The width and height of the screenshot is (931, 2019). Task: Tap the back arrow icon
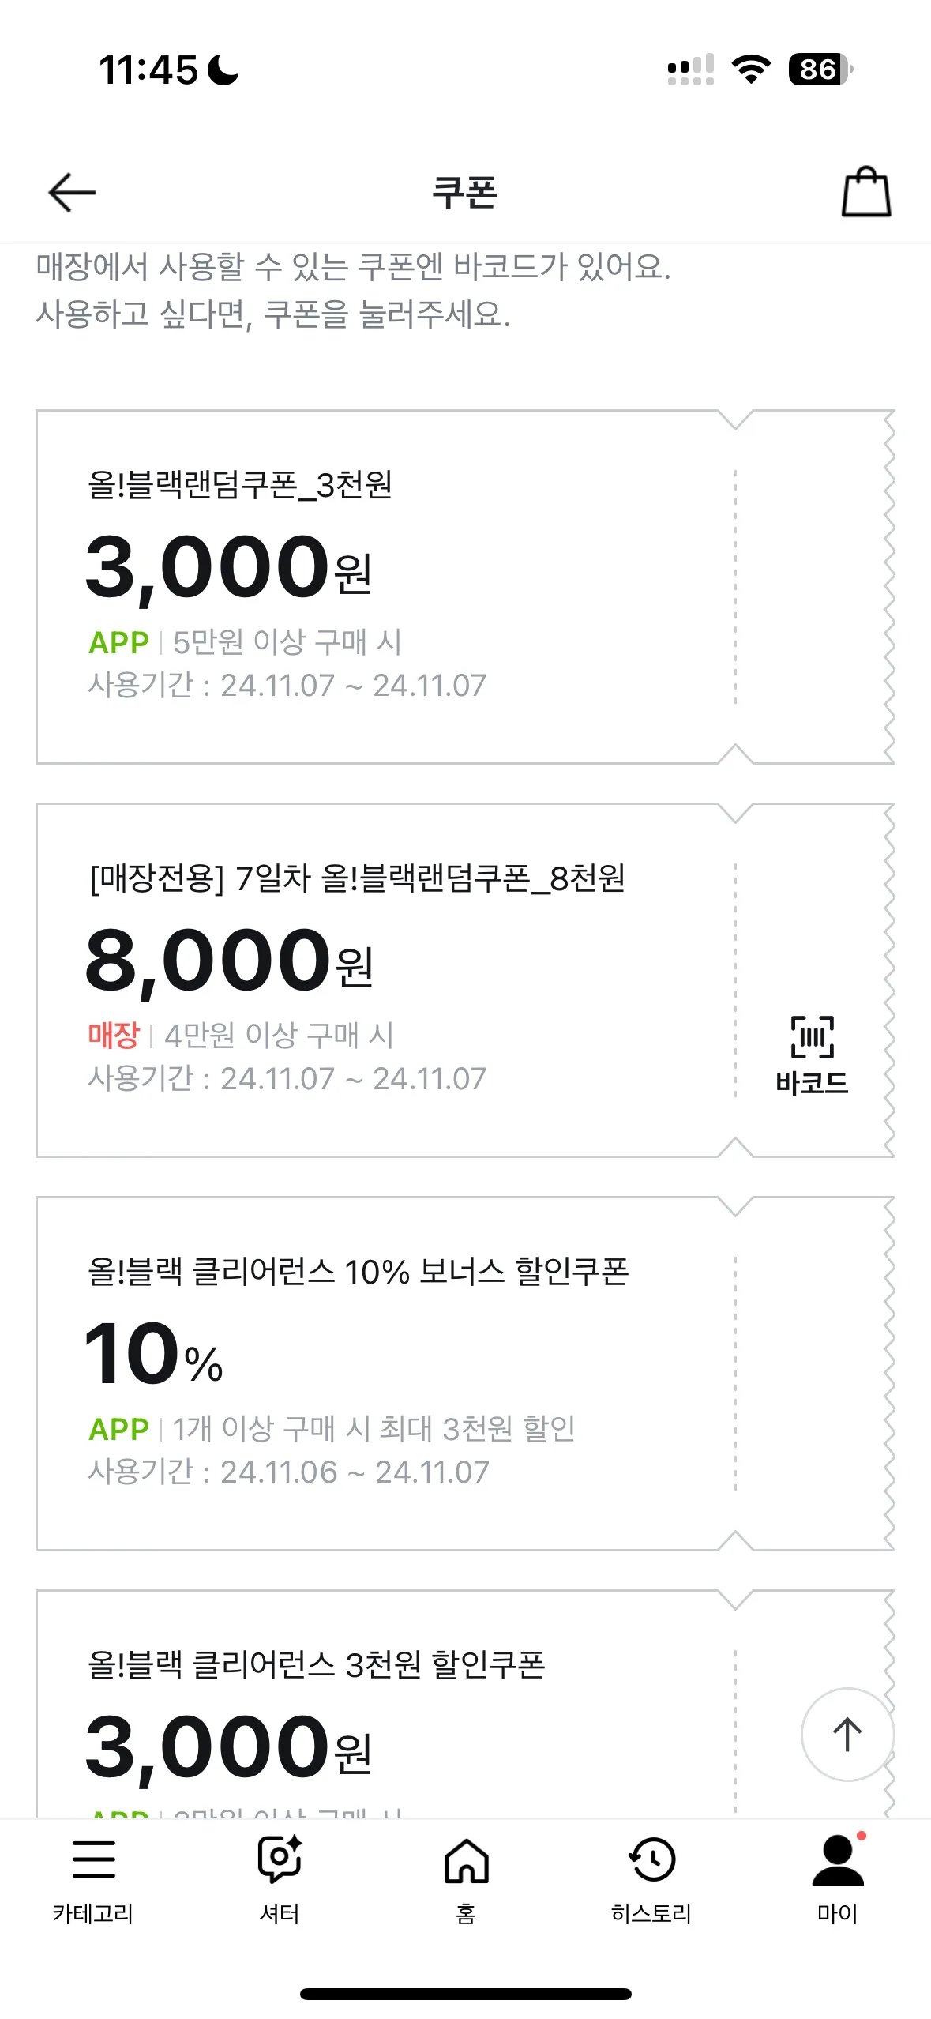(72, 192)
